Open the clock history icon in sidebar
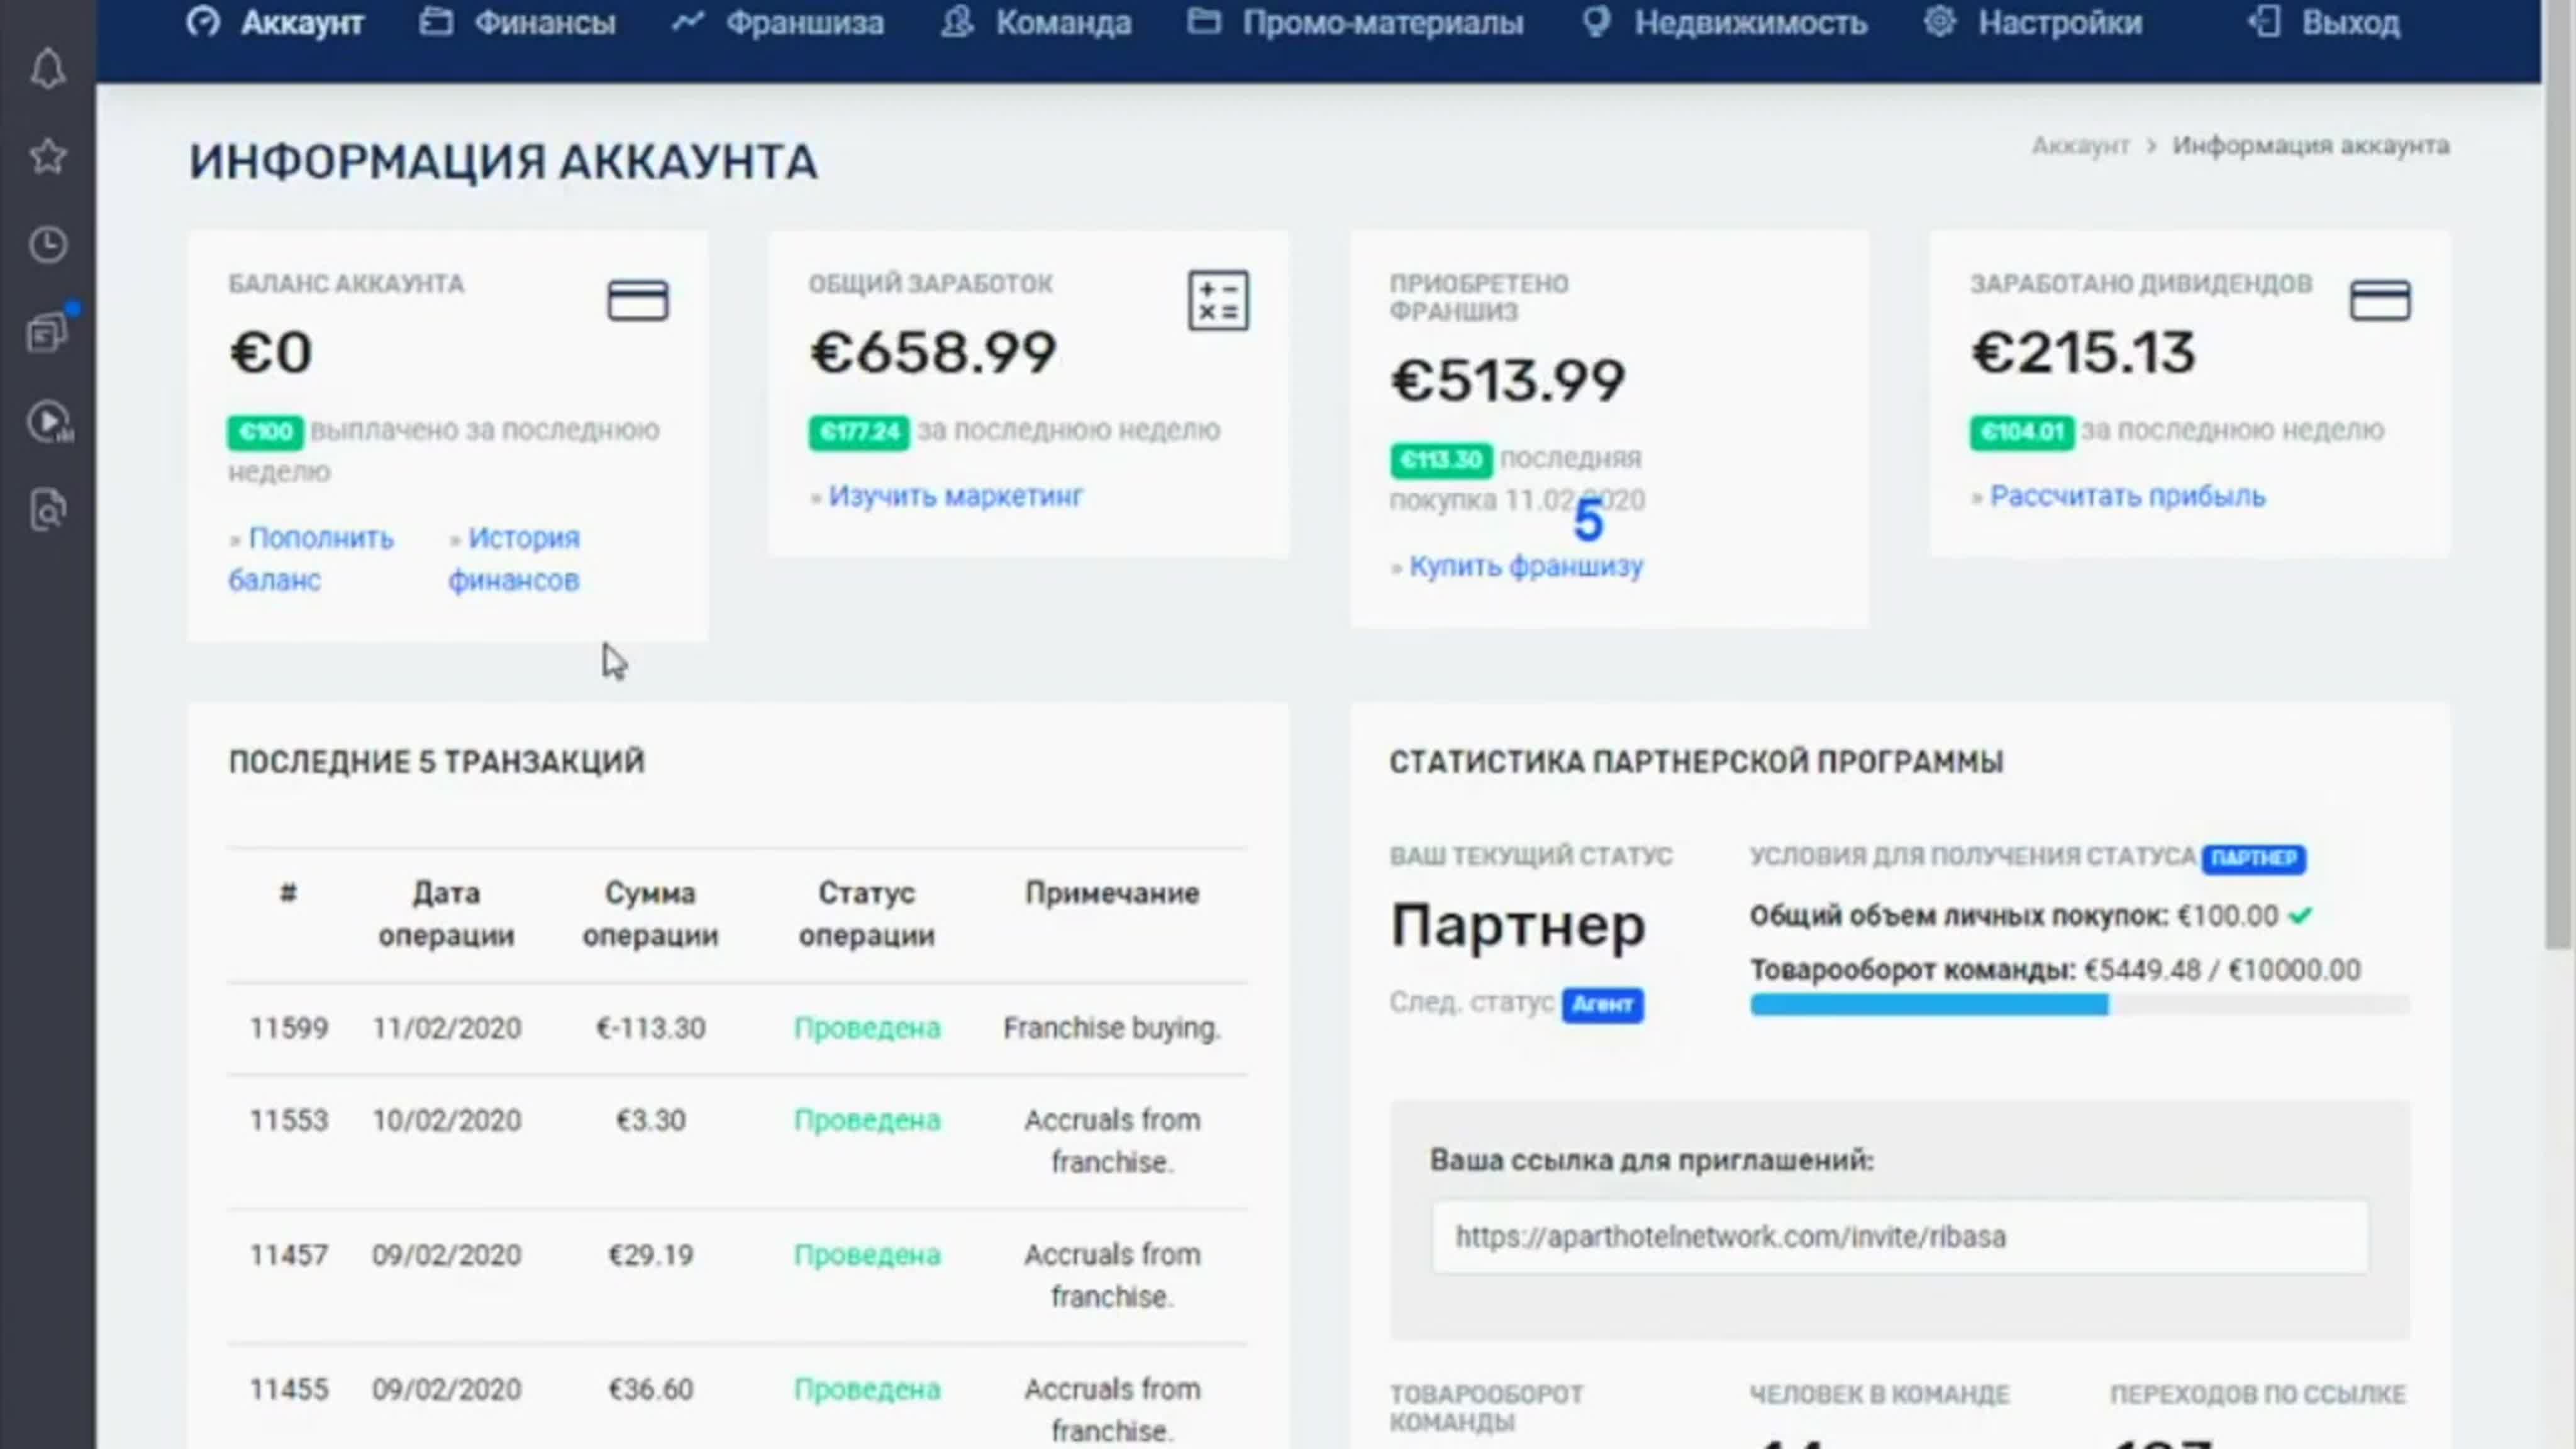2576x1449 pixels. 47,245
